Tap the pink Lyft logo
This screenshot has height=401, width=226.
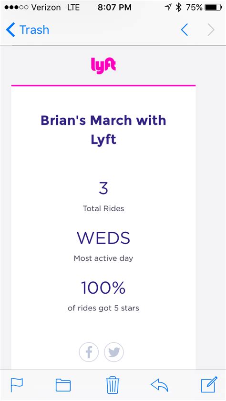[103, 65]
